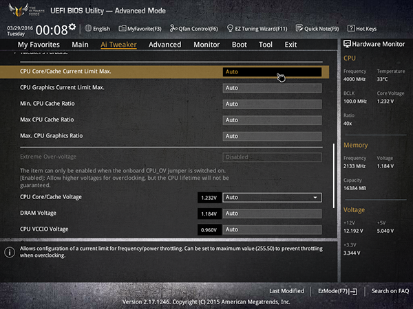Click the 2133 MHz memory frequency value
Viewport: 413px width, 309px height.
(354, 166)
